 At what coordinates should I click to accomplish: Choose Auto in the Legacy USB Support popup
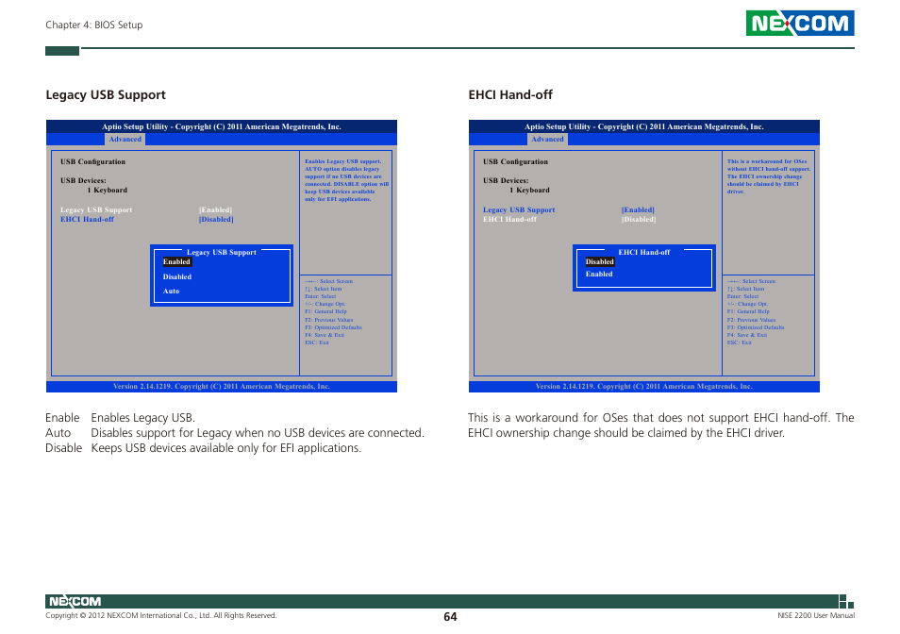pyautogui.click(x=171, y=291)
